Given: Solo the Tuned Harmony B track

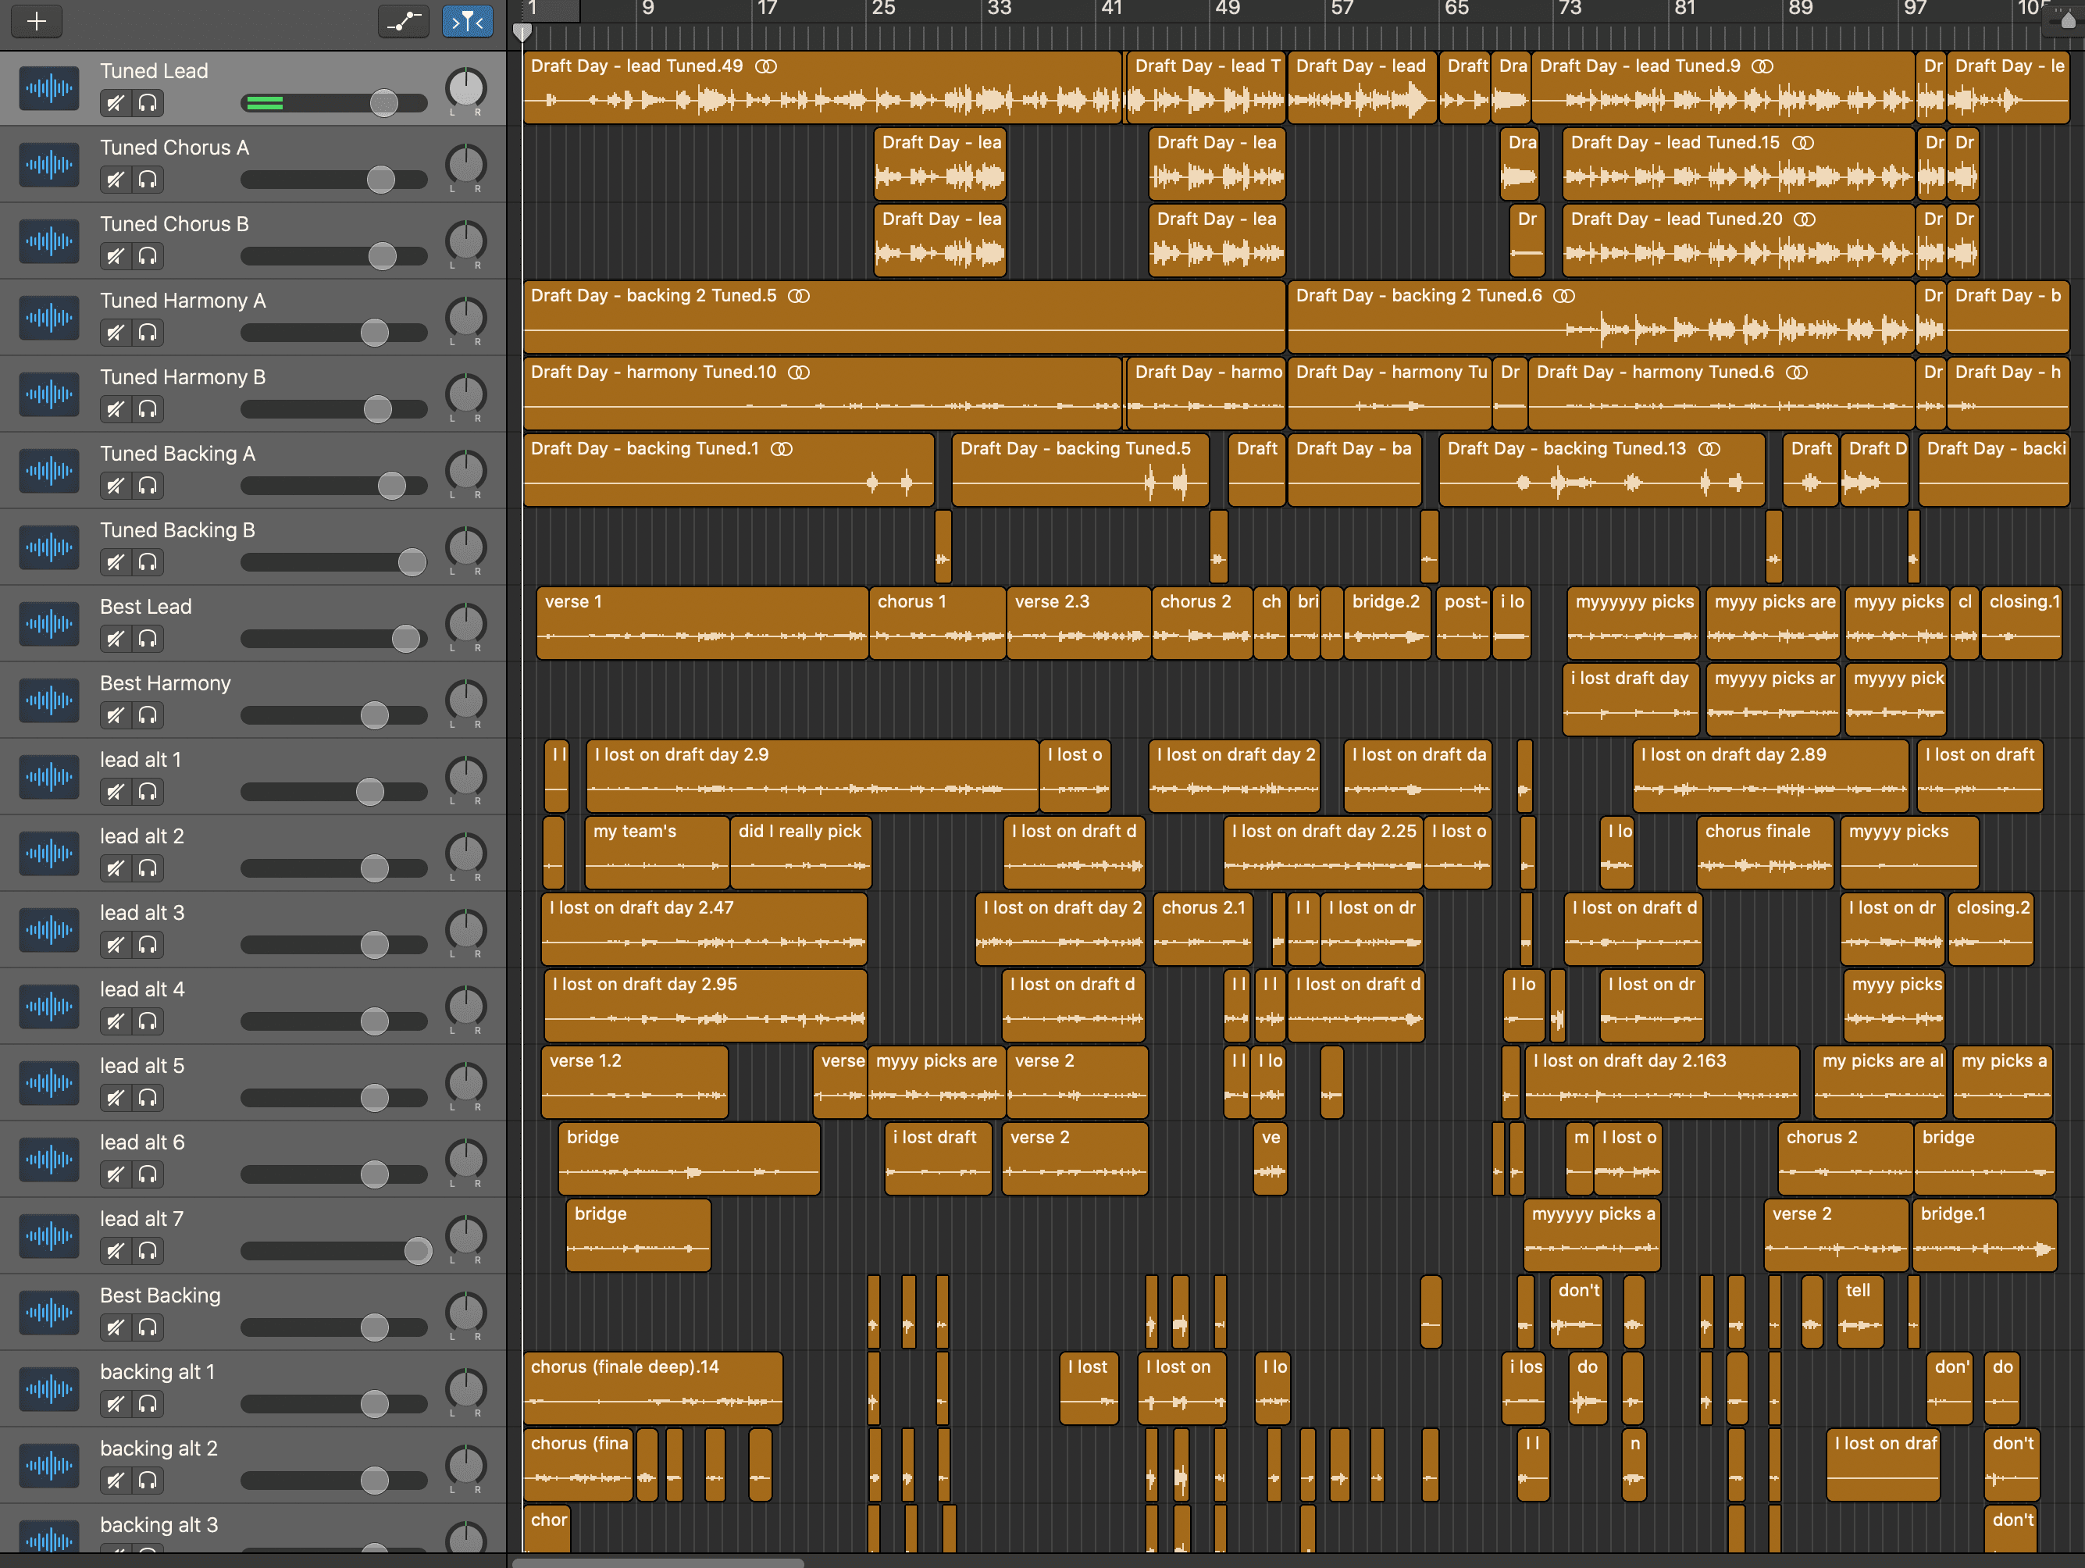Looking at the screenshot, I should [x=148, y=408].
